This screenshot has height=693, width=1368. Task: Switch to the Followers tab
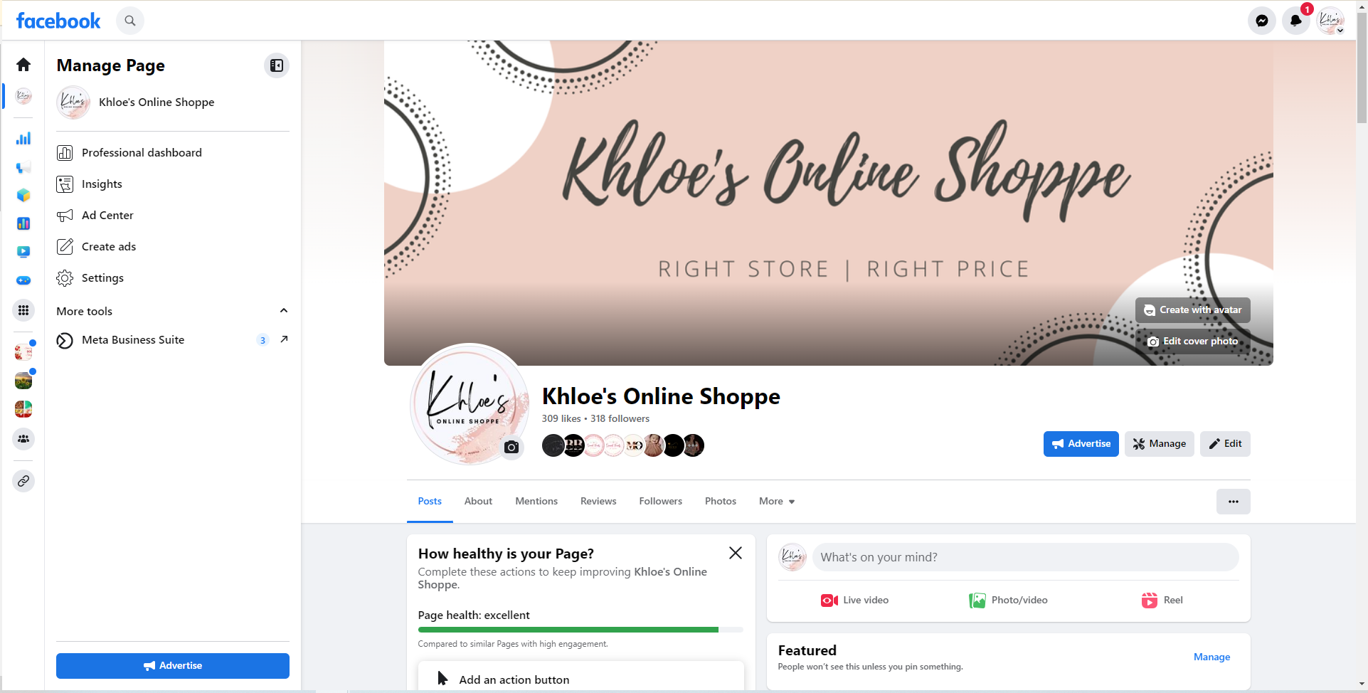pyautogui.click(x=660, y=502)
